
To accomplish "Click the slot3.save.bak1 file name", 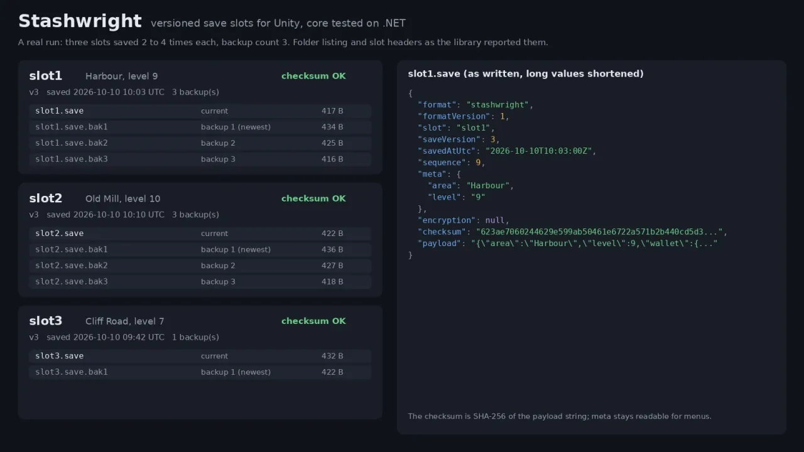I will [72, 372].
